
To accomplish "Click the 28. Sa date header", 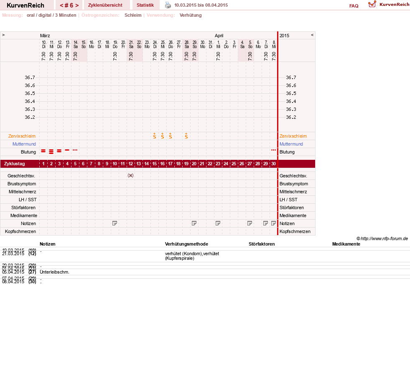I will point(187,44).
